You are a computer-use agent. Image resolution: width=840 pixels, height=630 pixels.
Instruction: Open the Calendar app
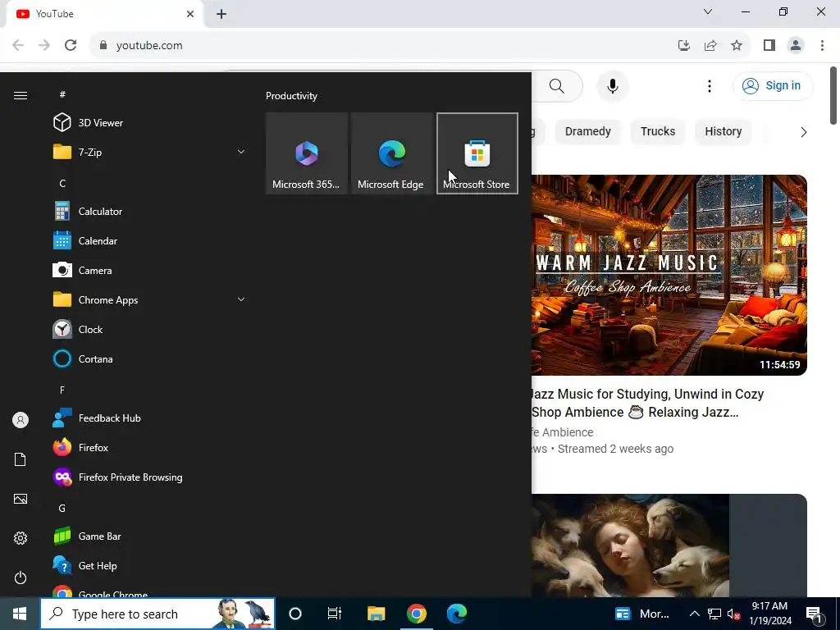point(149,240)
